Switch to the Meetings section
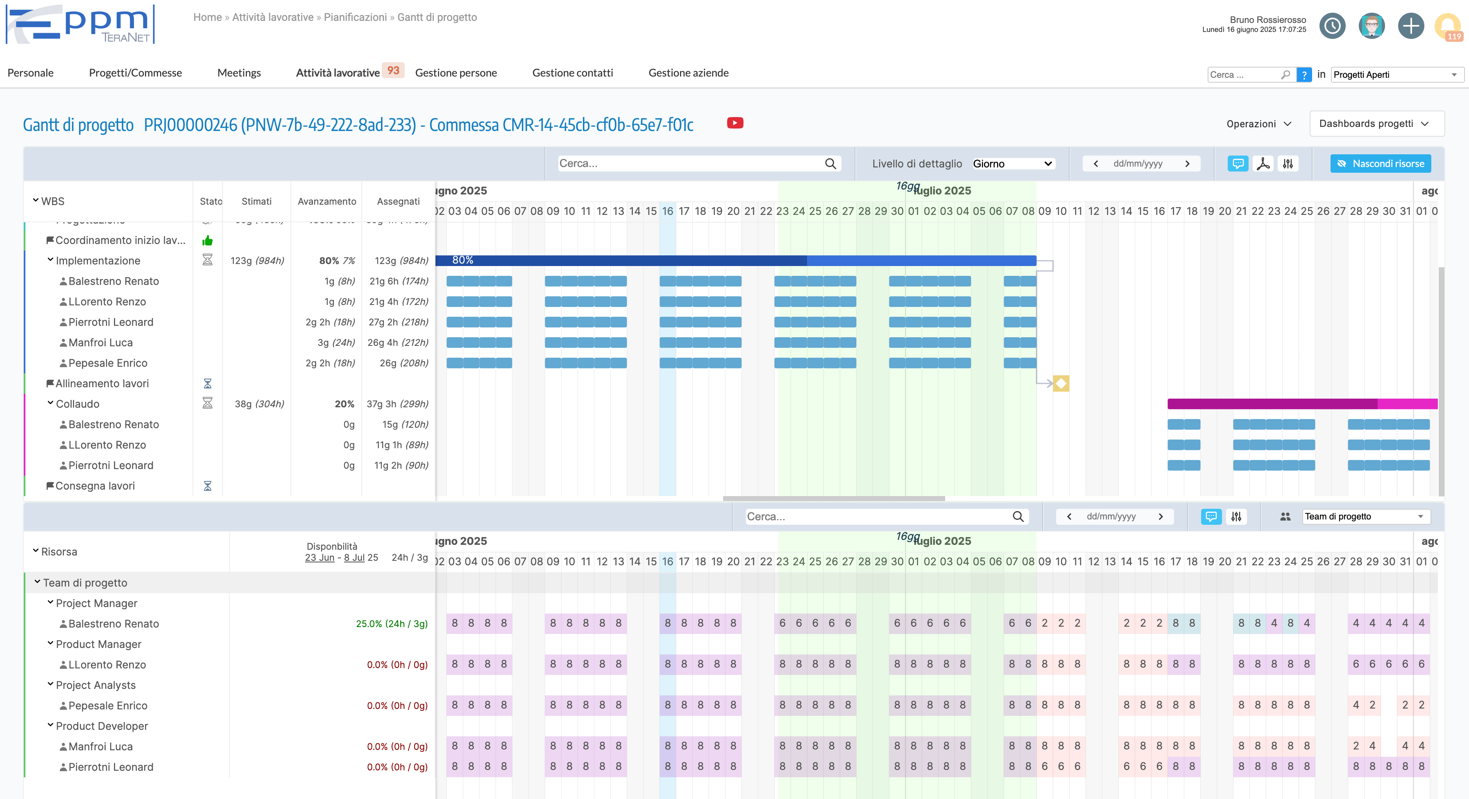Image resolution: width=1469 pixels, height=799 pixels. coord(239,73)
